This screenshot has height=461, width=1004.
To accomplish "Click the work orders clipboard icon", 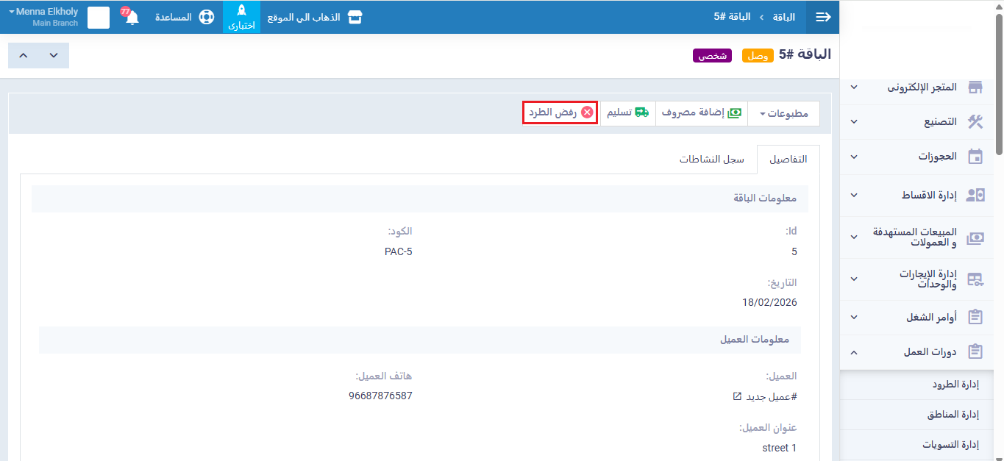I will 975,318.
